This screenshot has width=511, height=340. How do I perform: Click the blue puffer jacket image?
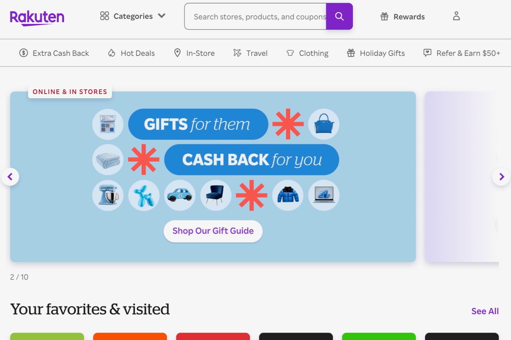(x=288, y=195)
